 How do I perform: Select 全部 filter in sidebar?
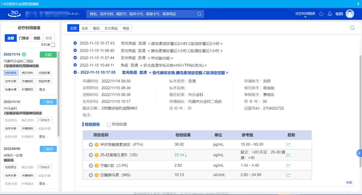(x=11, y=38)
